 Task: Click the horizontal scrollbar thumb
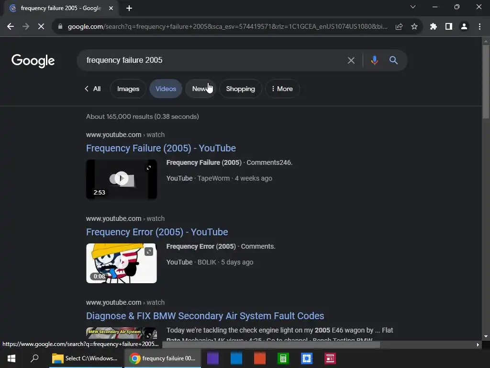click(271, 345)
